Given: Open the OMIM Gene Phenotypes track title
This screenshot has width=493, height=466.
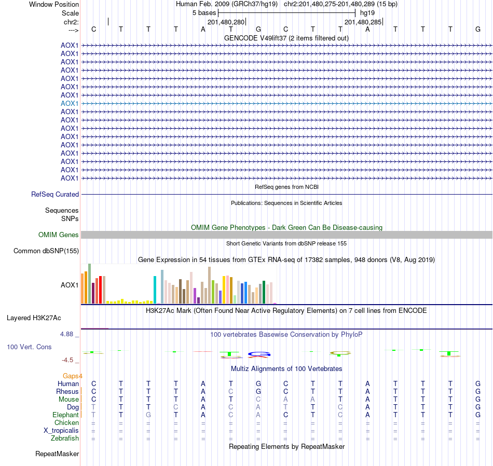Looking at the screenshot, I should tap(286, 227).
